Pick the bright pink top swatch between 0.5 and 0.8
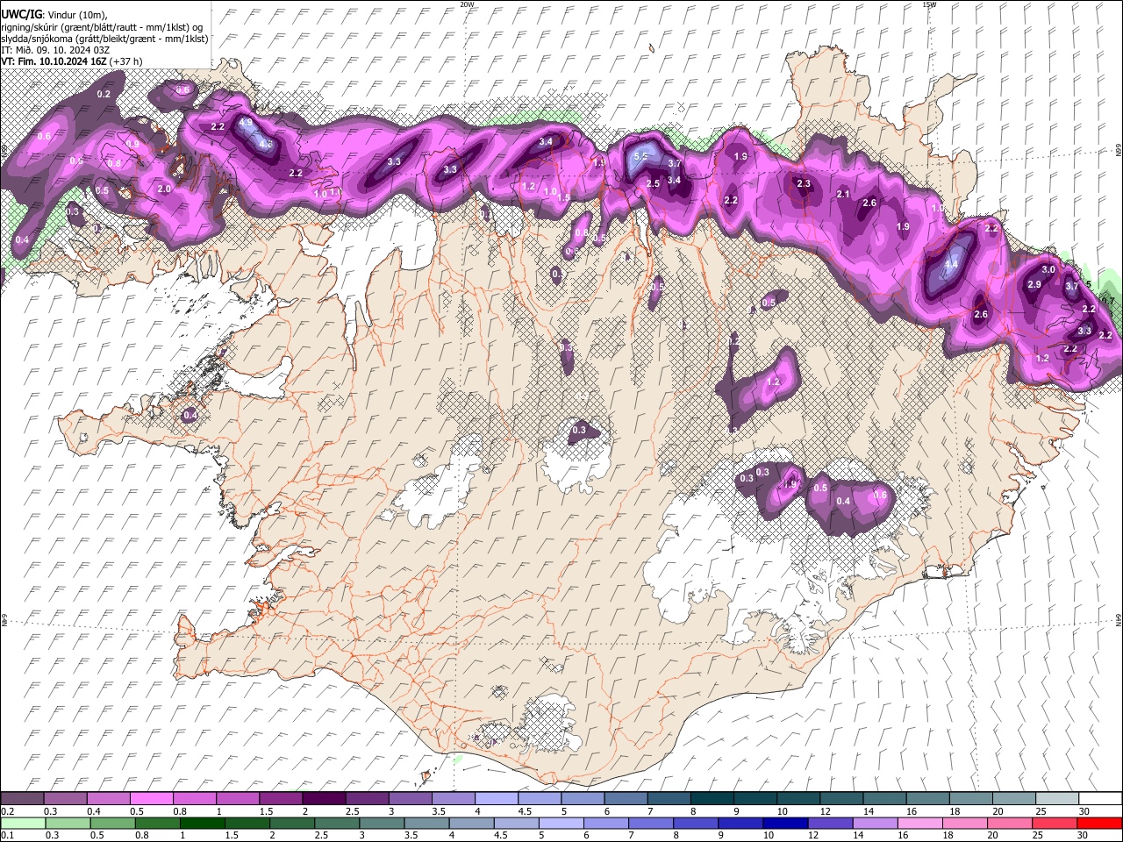This screenshot has height=842, width=1123. [151, 798]
